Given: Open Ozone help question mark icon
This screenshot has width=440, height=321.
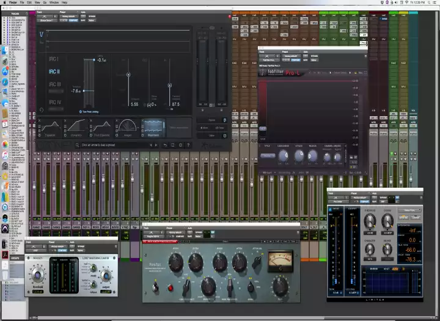Looking at the screenshot, I should tap(188, 145).
